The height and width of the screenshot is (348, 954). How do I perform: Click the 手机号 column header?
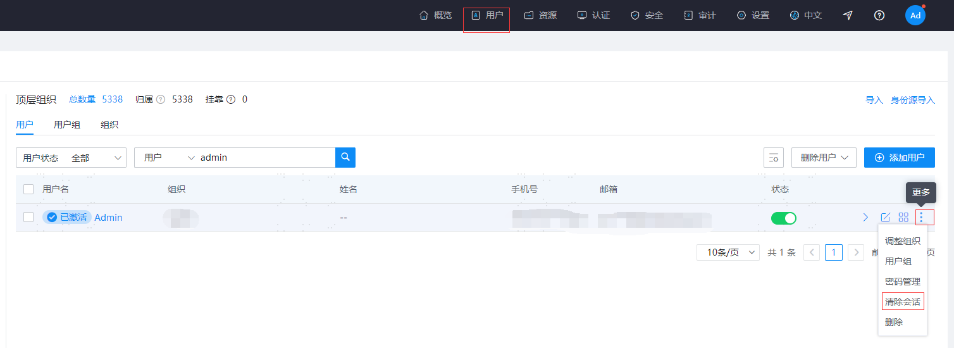pos(524,189)
